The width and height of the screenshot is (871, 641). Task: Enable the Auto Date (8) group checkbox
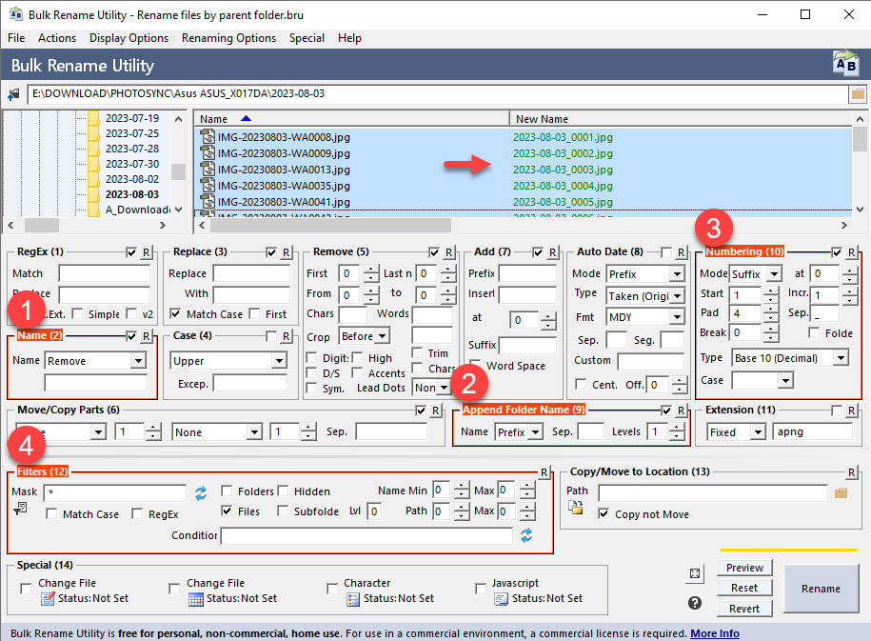[x=666, y=252]
